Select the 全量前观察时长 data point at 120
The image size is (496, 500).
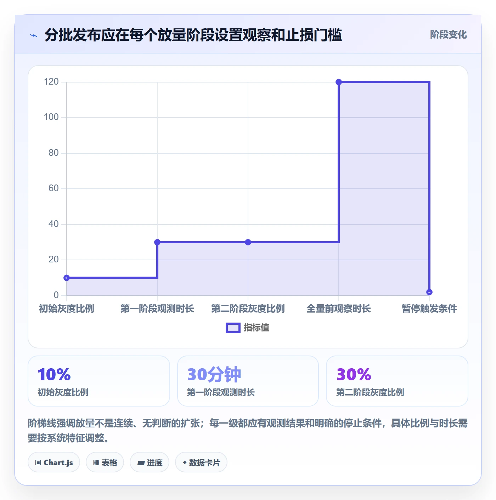(339, 82)
